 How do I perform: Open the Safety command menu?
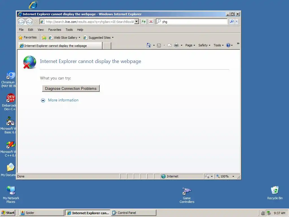pos(204,45)
